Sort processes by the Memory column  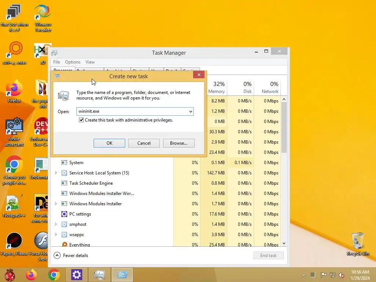217,87
